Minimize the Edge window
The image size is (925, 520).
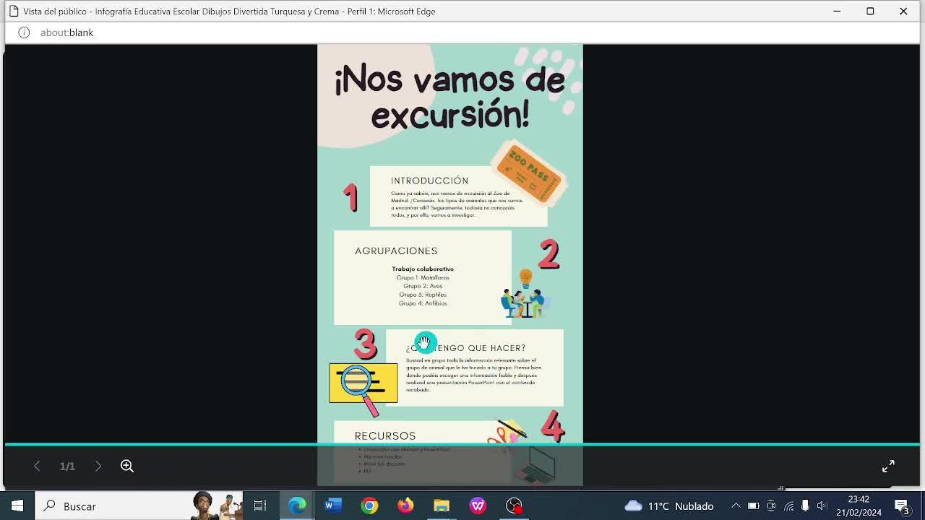tap(837, 11)
